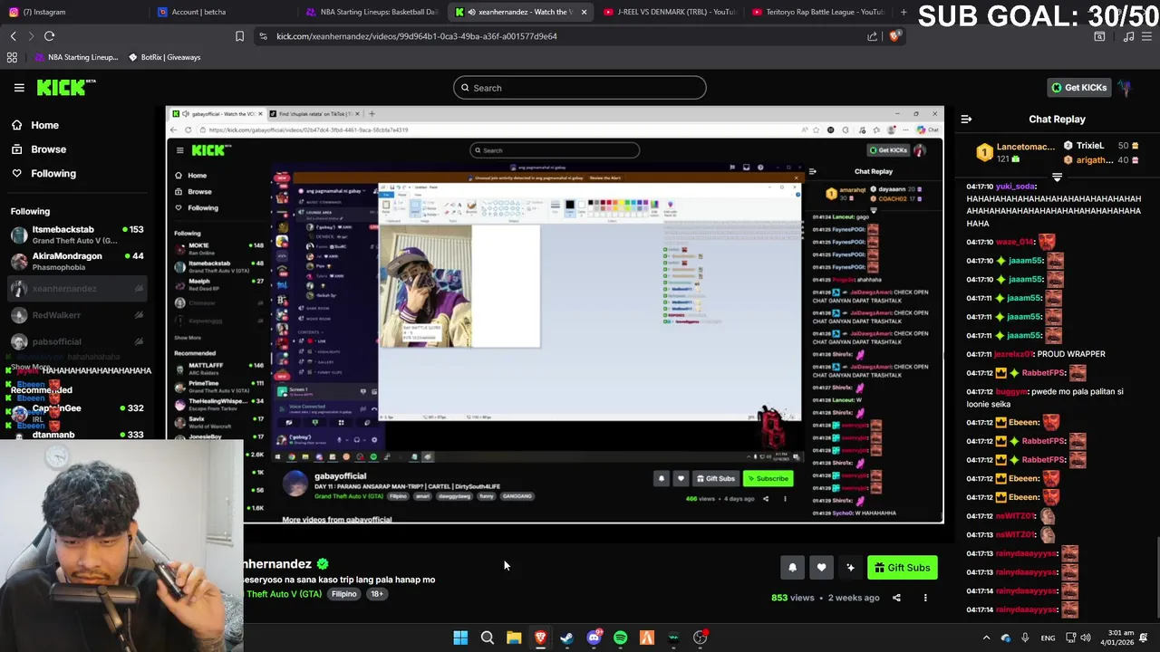Click the sparkle icon beside Gift Subs
1160x652 pixels.
tap(850, 568)
